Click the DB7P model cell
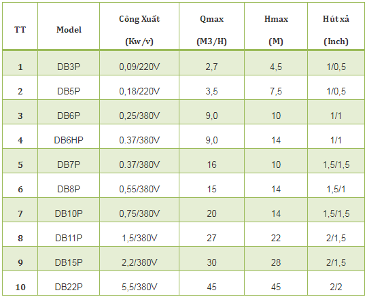367x297 pixels. tap(69, 164)
